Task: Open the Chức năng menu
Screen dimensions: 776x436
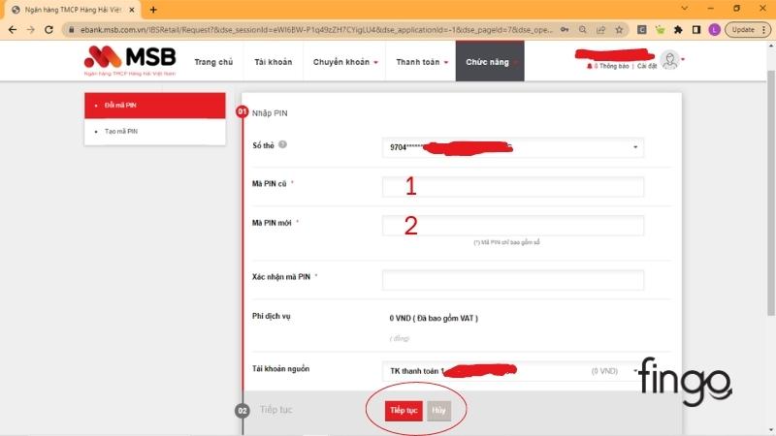Action: 490,62
